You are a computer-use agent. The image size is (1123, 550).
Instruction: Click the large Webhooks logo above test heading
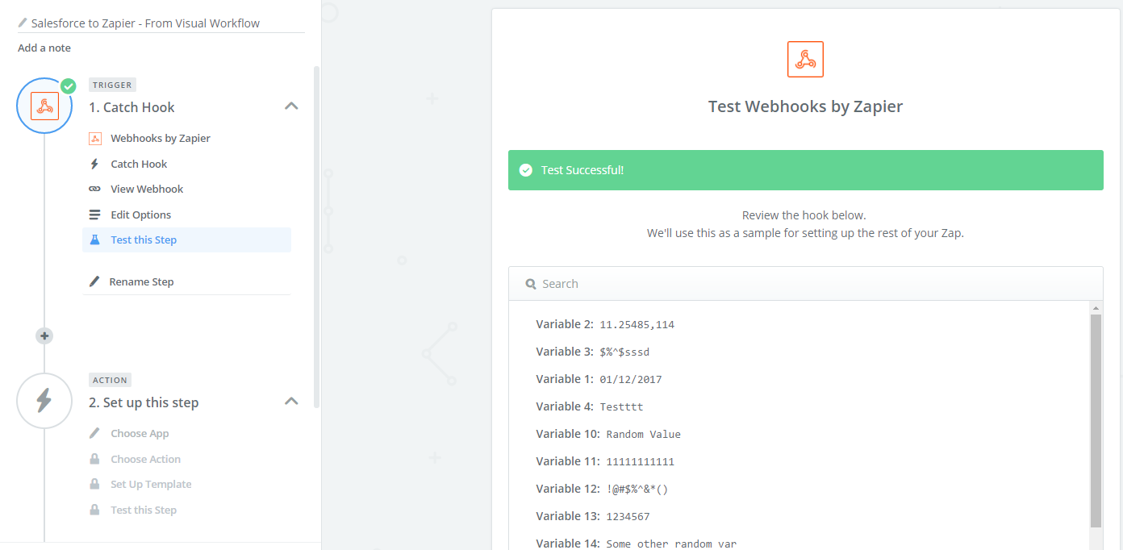[805, 60]
